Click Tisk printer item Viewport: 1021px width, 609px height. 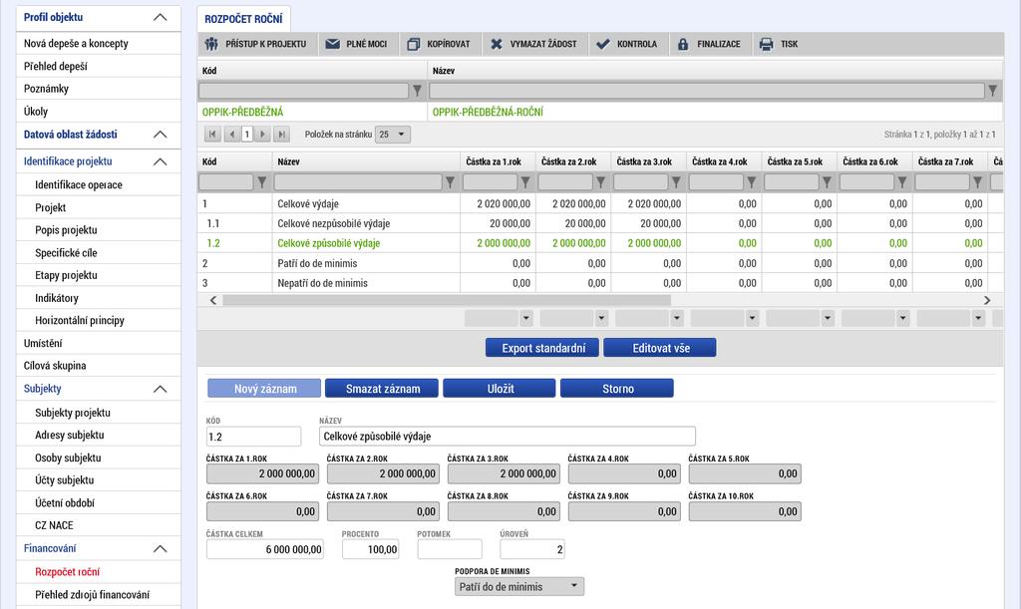pos(779,44)
